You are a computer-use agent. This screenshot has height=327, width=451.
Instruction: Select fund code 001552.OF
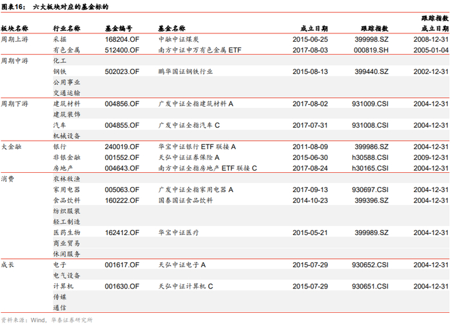tap(122, 157)
